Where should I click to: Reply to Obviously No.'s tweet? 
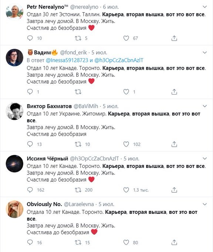click(x=30, y=242)
